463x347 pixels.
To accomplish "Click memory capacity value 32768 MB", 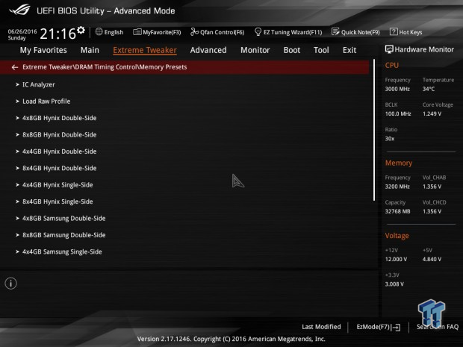I will coord(397,211).
